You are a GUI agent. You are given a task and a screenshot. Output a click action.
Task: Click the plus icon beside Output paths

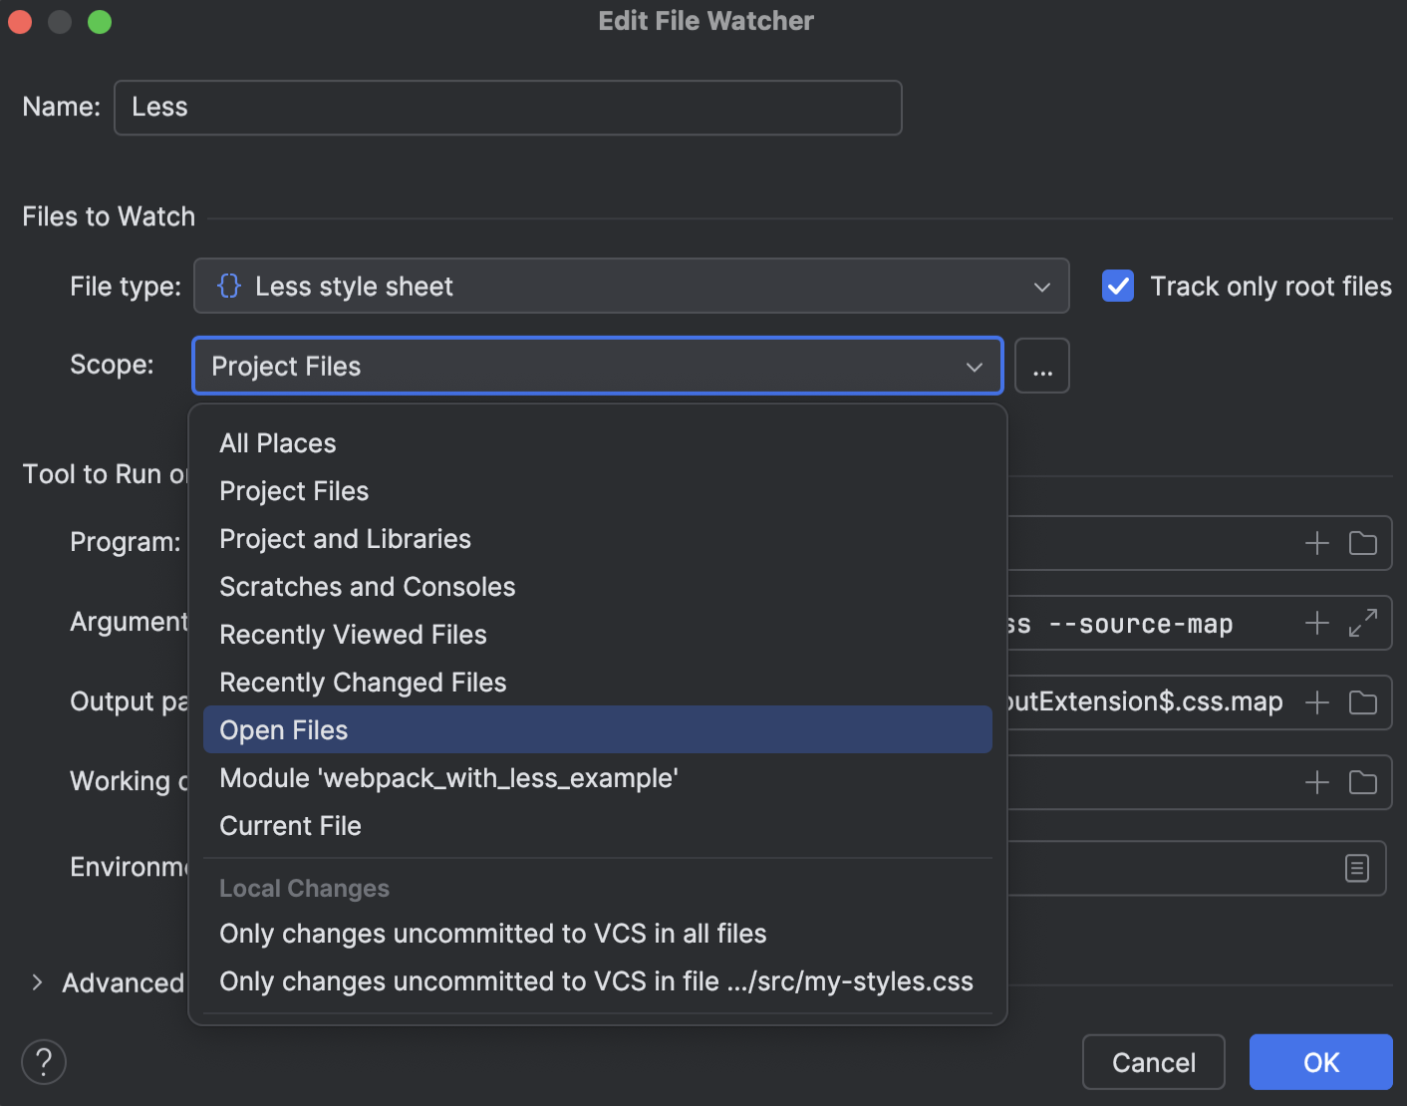(x=1315, y=701)
